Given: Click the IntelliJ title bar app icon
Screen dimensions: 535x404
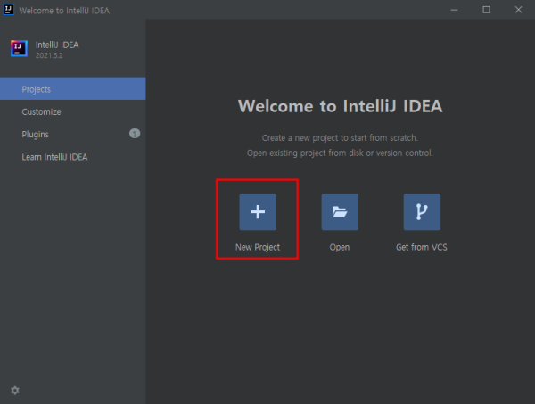Looking at the screenshot, I should [9, 10].
